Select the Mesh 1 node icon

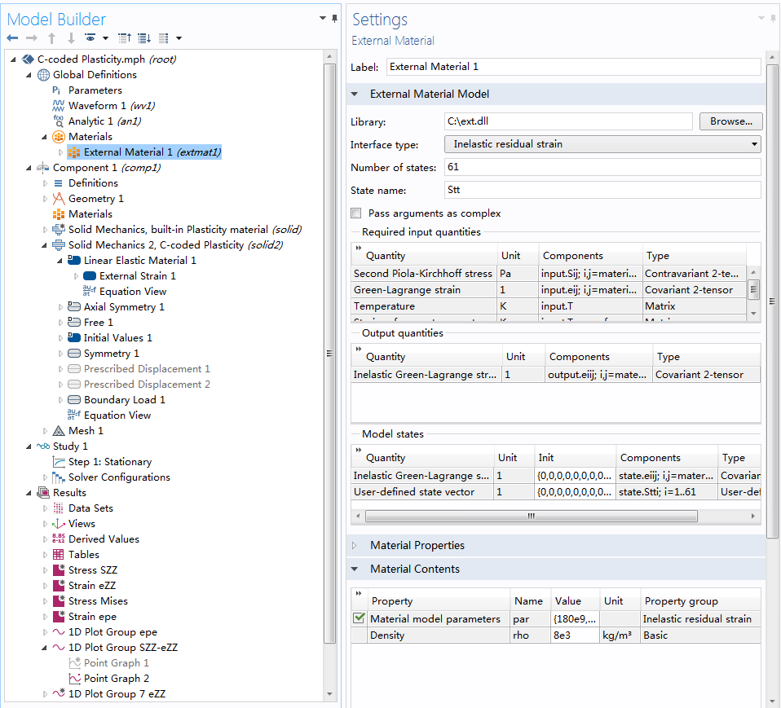click(x=59, y=431)
